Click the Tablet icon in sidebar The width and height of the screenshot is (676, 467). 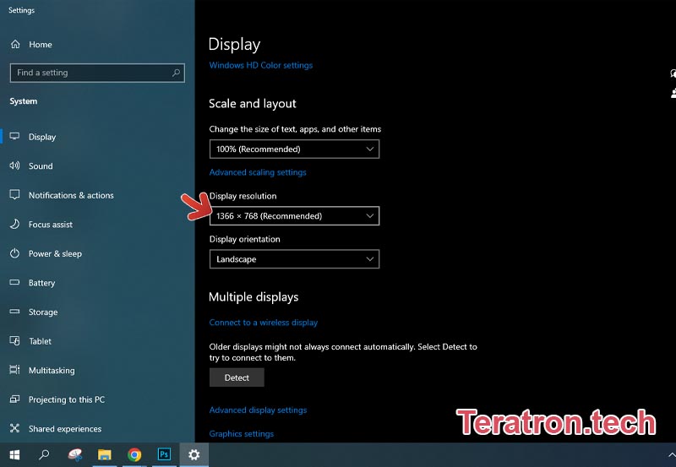14,341
